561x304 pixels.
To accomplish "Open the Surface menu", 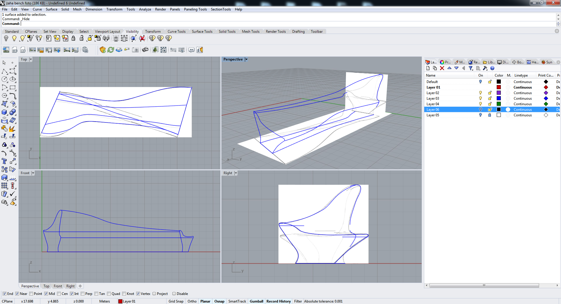I will coord(51,9).
